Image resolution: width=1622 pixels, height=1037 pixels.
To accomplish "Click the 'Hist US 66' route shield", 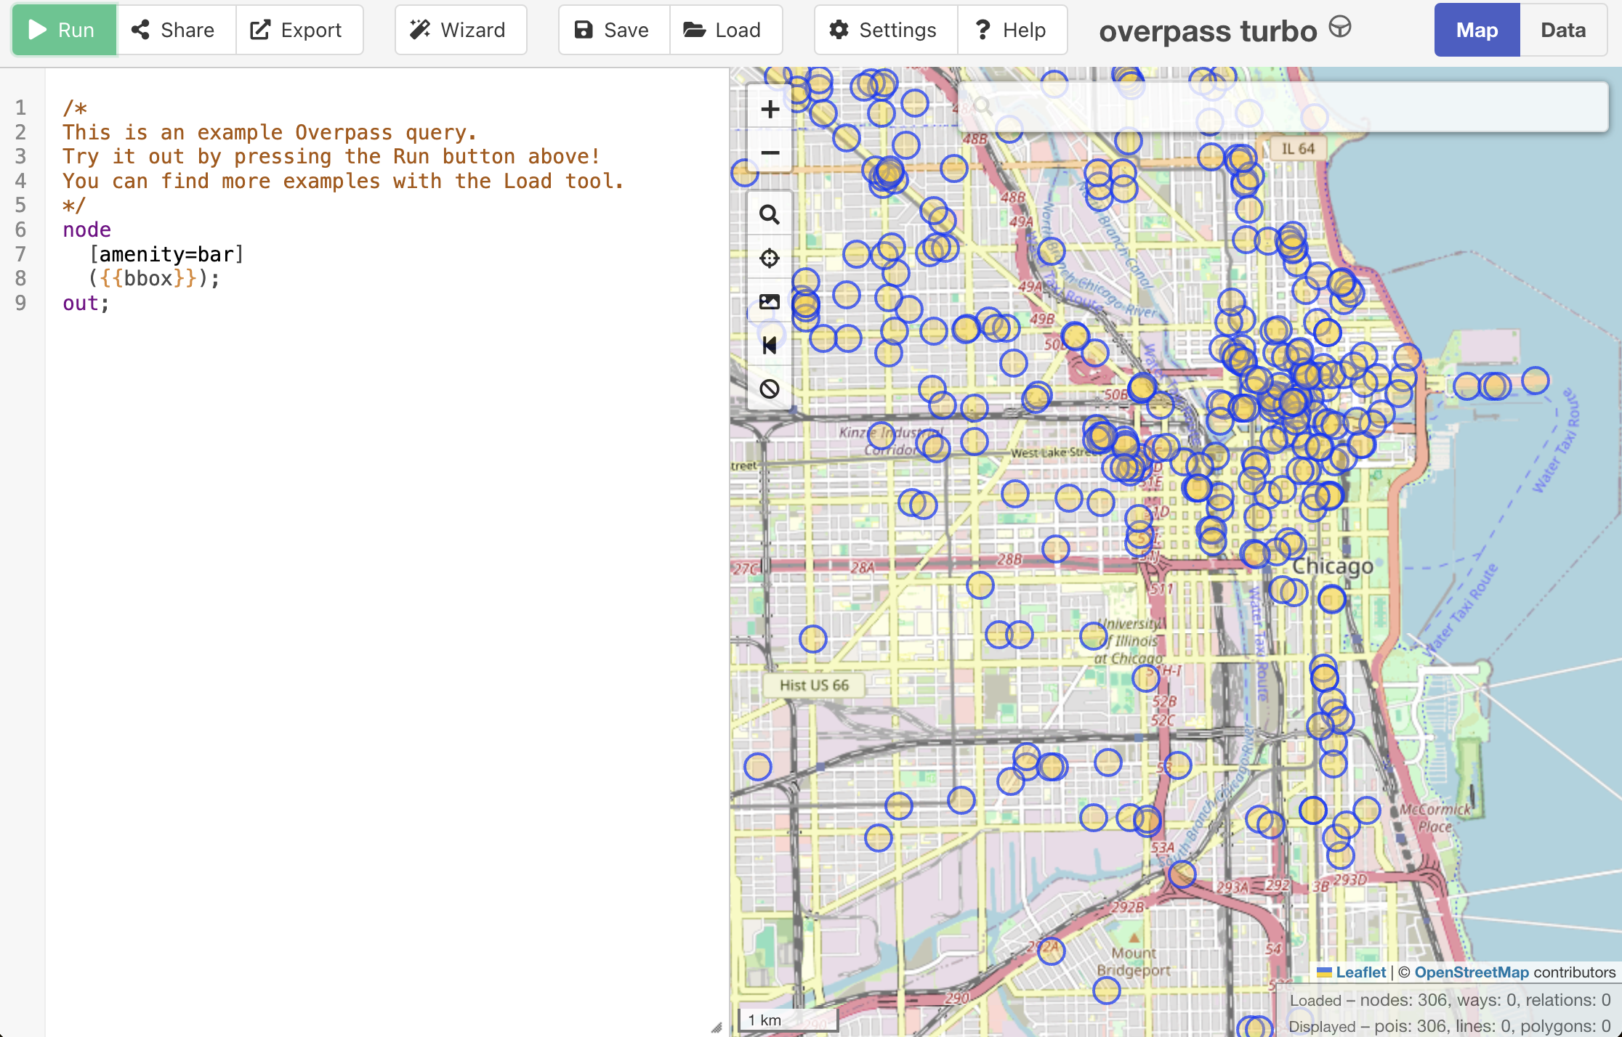I will click(x=814, y=685).
